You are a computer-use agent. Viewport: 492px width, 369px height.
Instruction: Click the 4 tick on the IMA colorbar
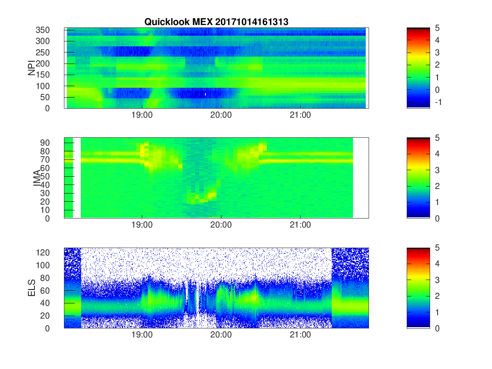click(x=437, y=154)
